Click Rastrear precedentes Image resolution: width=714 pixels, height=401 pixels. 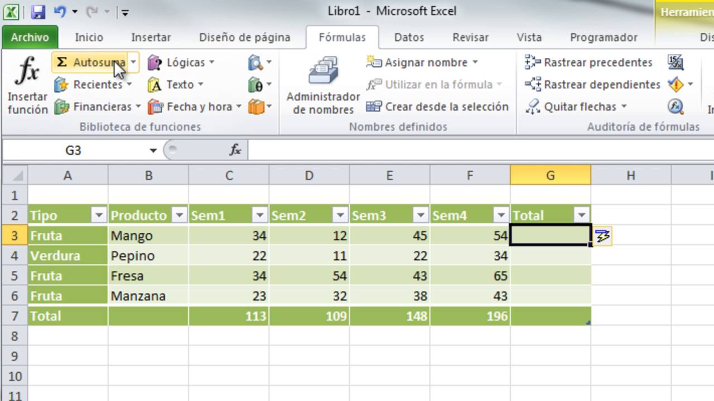click(588, 62)
